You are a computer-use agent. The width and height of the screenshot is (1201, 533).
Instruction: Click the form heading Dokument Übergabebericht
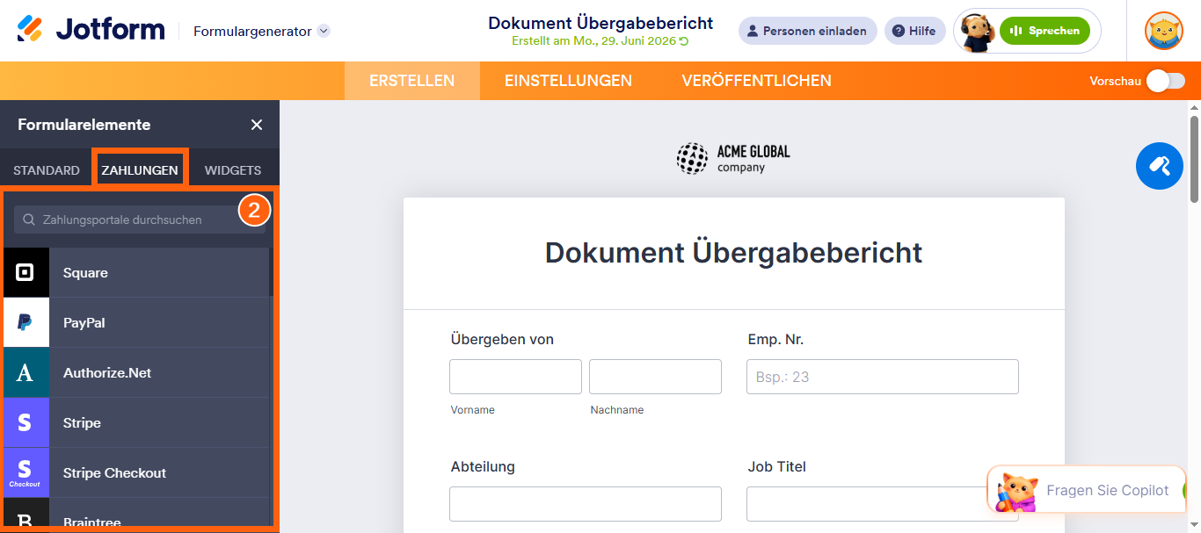pyautogui.click(x=733, y=253)
